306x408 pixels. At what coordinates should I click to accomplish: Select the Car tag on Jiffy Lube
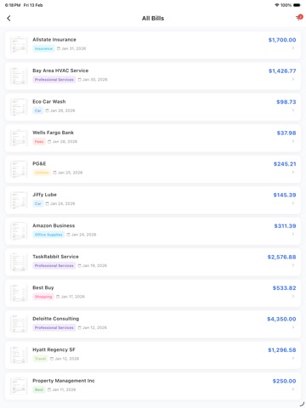[38, 204]
